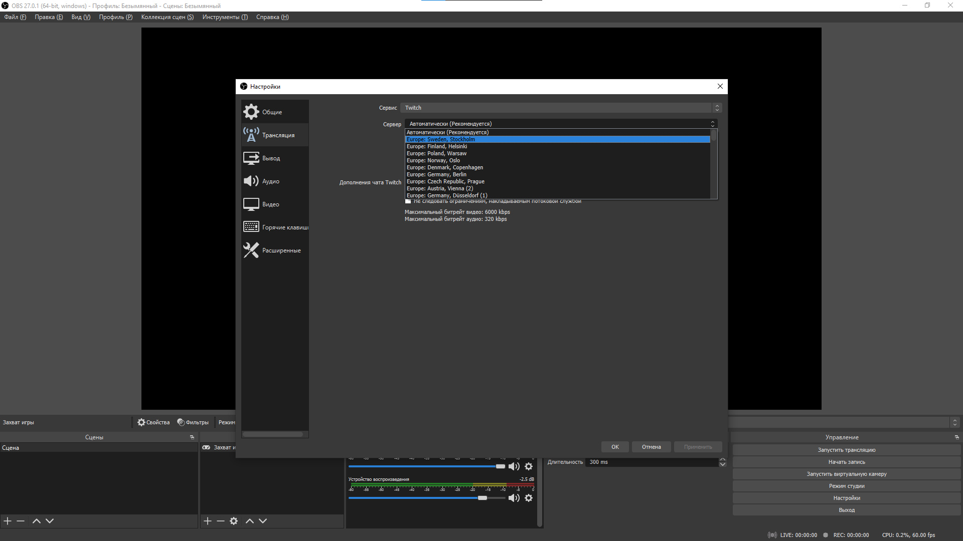Click Запустить трансляцию button
Screen dimensions: 963x541
coord(847,450)
